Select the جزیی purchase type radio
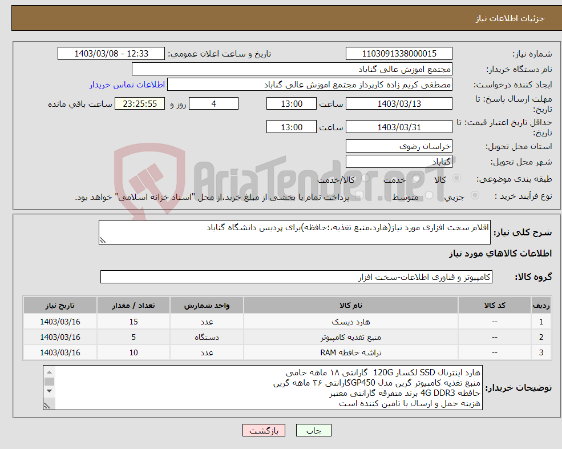 [475, 195]
